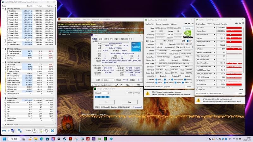Screen dimensions: 253x142
Task: Open Microsoft Edge from taskbar
Action: click(x=41, y=139)
